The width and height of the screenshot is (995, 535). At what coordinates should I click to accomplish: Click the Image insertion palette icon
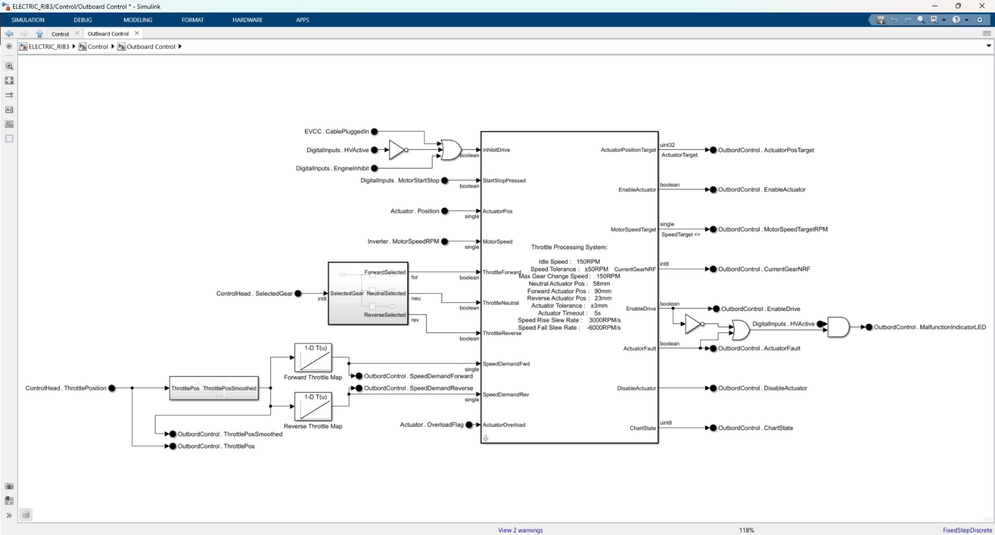9,124
